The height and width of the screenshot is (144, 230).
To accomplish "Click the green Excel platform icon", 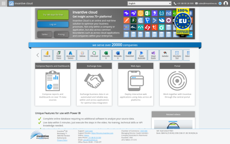I will [148, 13].
